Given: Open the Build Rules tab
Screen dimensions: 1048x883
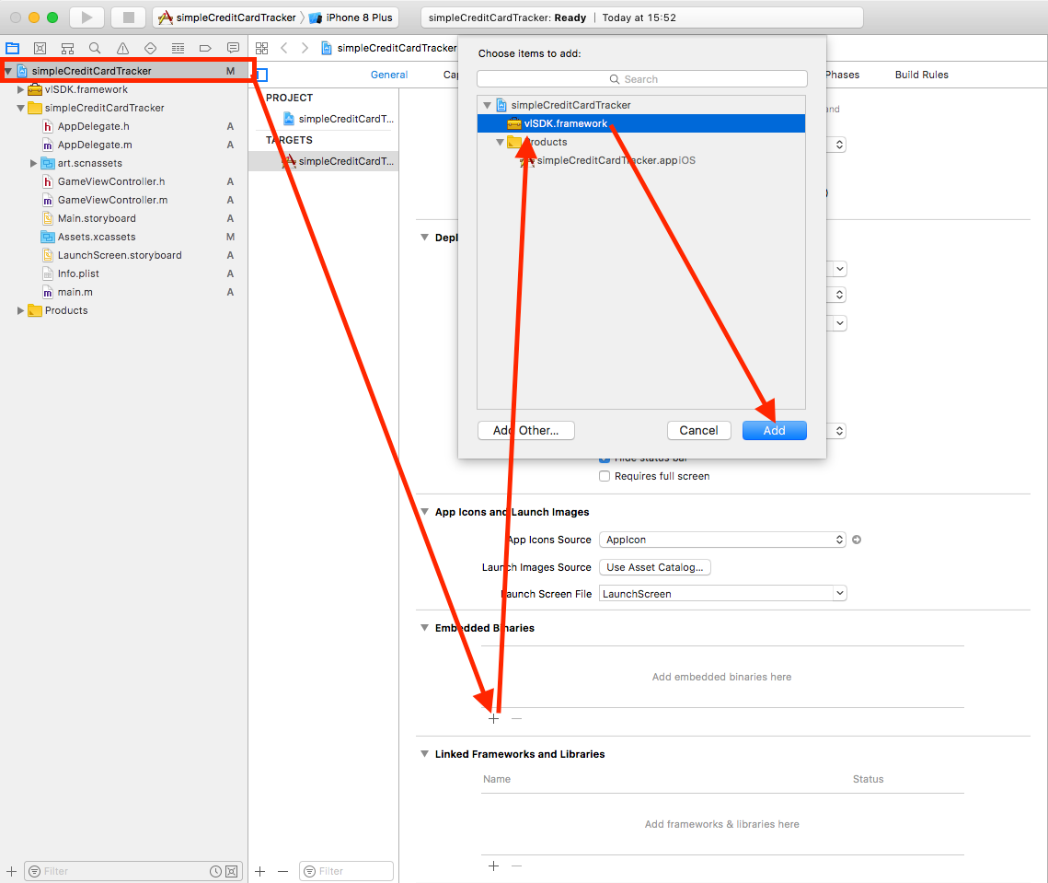Looking at the screenshot, I should (921, 75).
